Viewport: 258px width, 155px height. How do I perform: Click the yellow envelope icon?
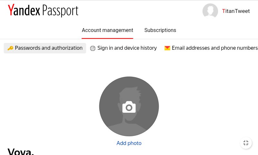point(167,48)
